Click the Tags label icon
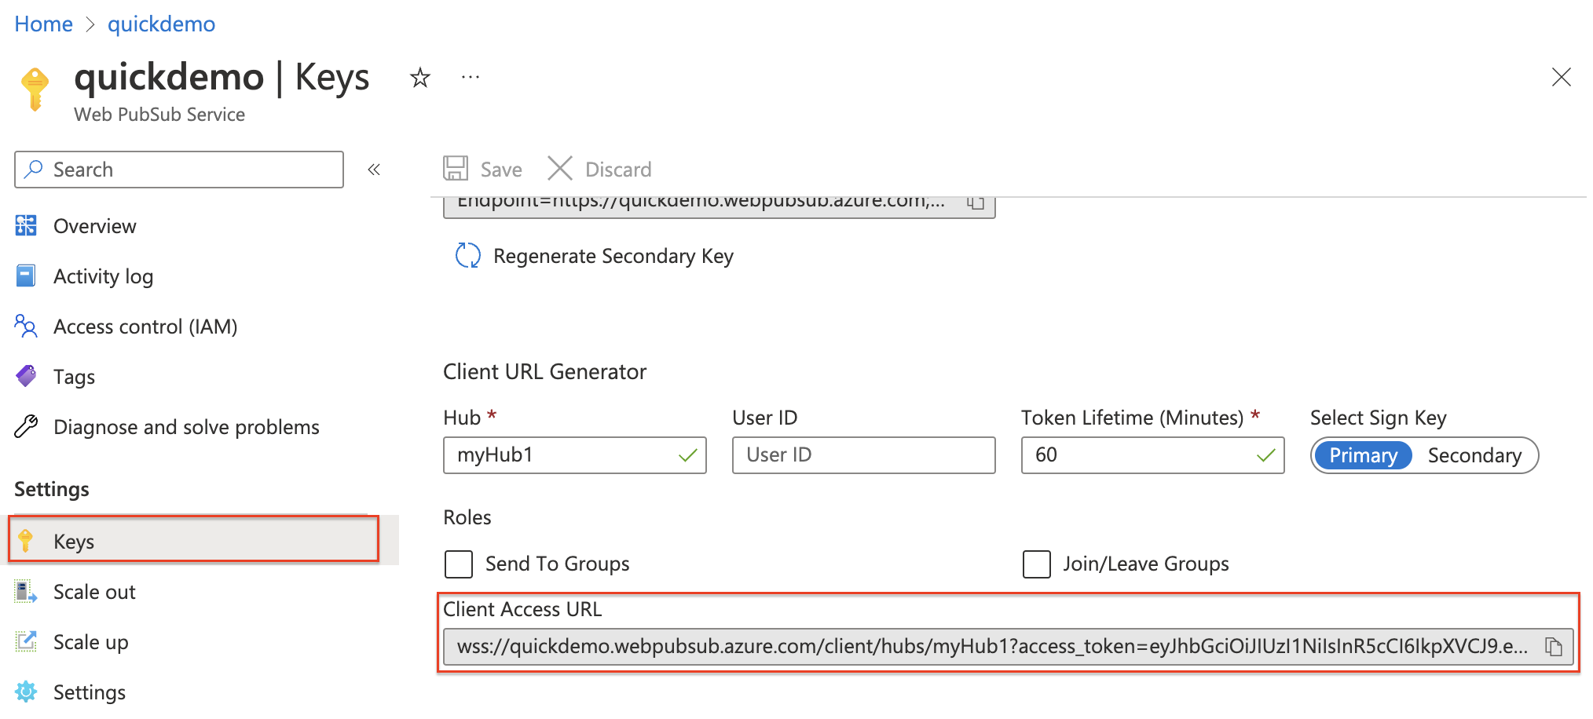Viewport: 1593px width, 719px height. [25, 376]
